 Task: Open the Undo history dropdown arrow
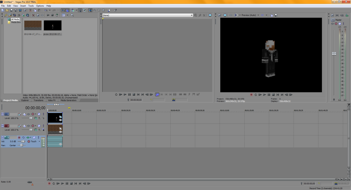point(50,10)
